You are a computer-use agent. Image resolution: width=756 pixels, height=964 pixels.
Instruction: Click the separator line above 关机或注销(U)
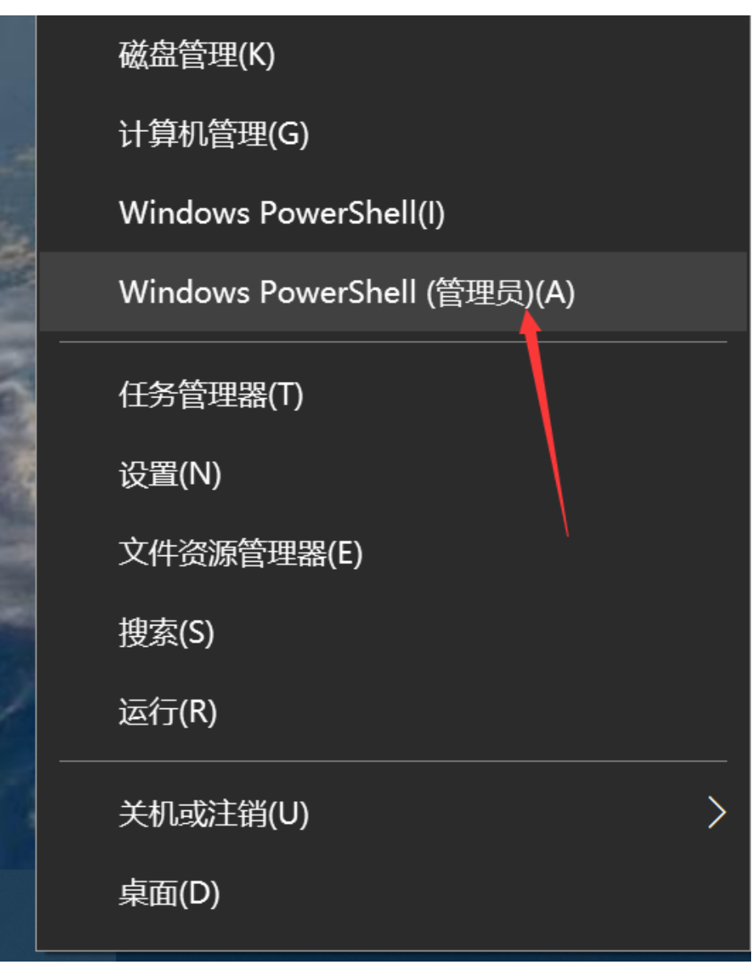click(x=393, y=761)
